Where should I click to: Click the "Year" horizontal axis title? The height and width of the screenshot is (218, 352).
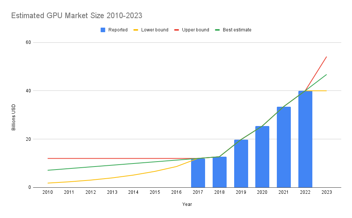[187, 204]
